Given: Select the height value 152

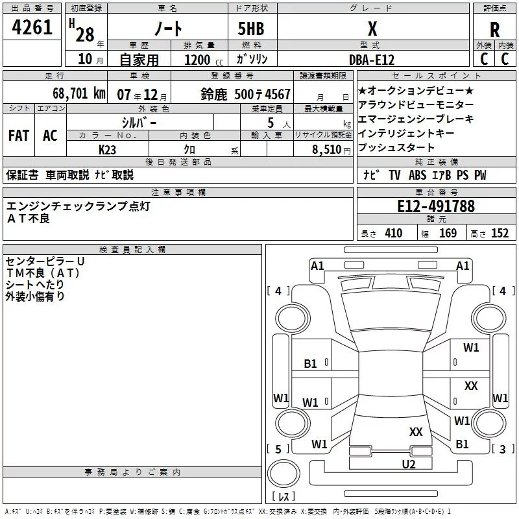Looking at the screenshot, I should (500, 234).
